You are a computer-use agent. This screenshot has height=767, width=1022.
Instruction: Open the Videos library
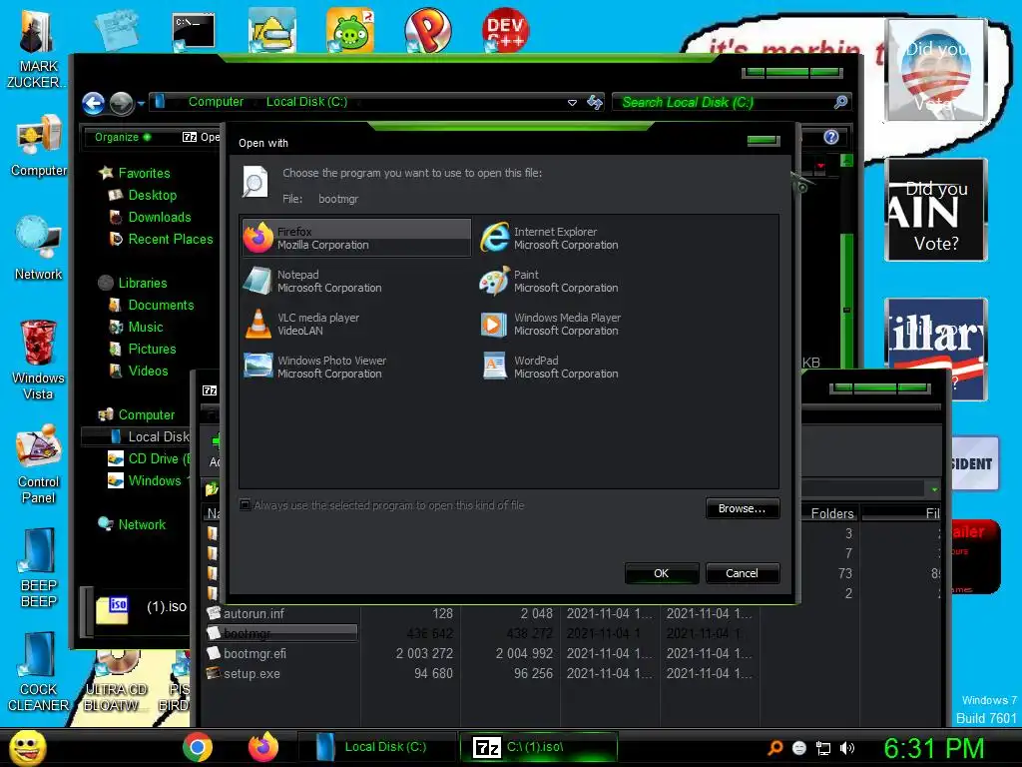tap(148, 372)
